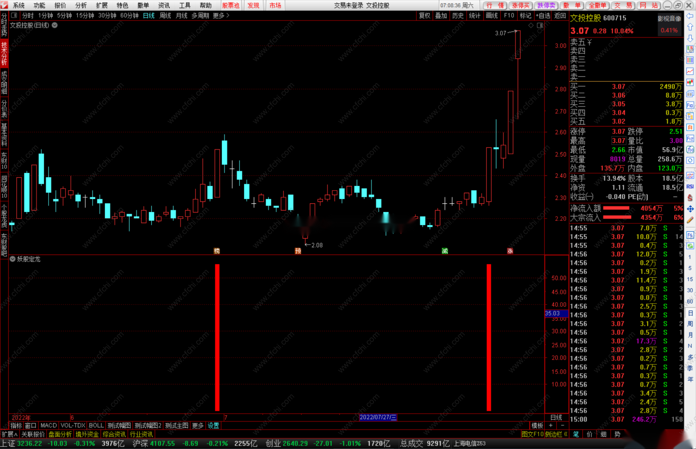696x449 pixels.
Task: Click the 涨停买 button
Action: (x=521, y=5)
